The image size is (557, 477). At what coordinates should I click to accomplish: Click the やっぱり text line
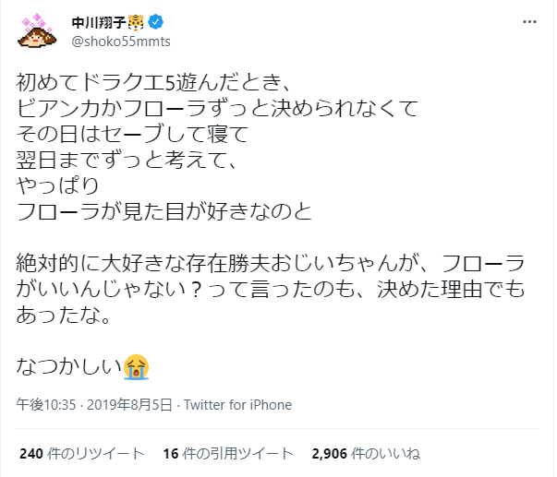[x=57, y=186]
